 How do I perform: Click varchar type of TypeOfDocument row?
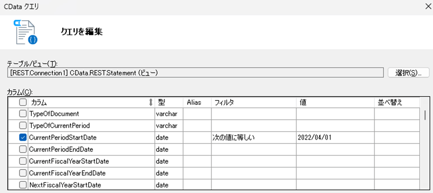click(167, 114)
